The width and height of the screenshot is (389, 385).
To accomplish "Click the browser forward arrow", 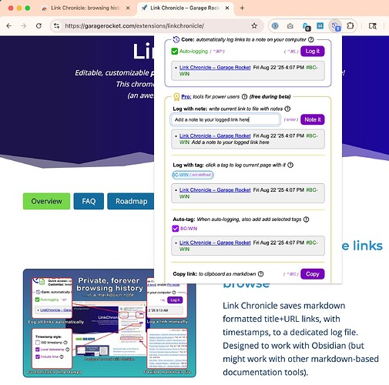I will [24, 26].
